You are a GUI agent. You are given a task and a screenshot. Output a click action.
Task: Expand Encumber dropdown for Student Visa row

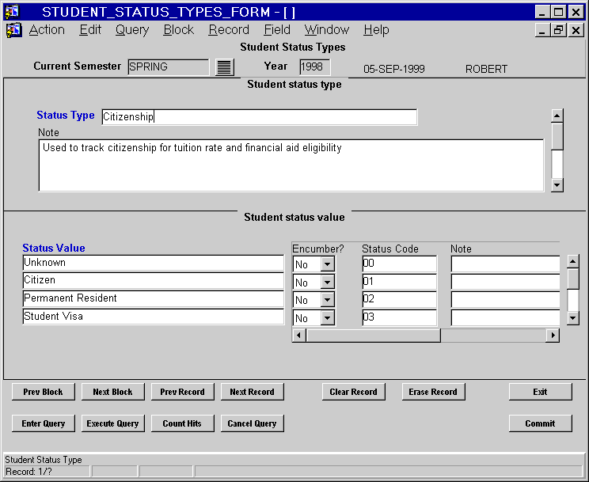click(327, 318)
